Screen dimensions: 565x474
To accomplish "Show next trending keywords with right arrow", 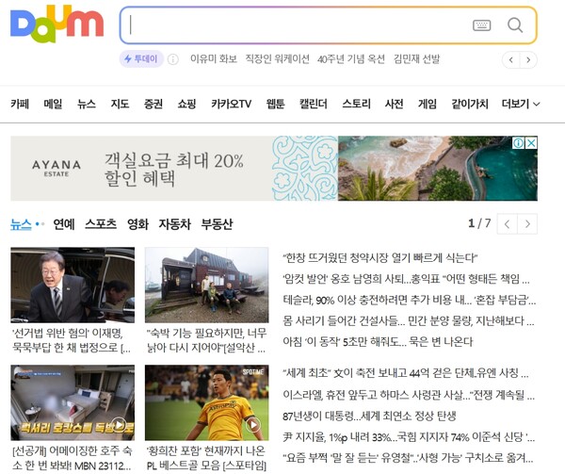I will click(528, 59).
